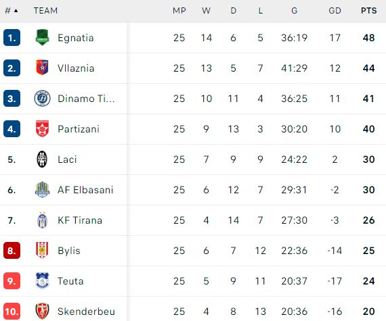Viewport: 386px width, 321px height.
Task: Open the Skenderbeu team name link
Action: pos(86,312)
